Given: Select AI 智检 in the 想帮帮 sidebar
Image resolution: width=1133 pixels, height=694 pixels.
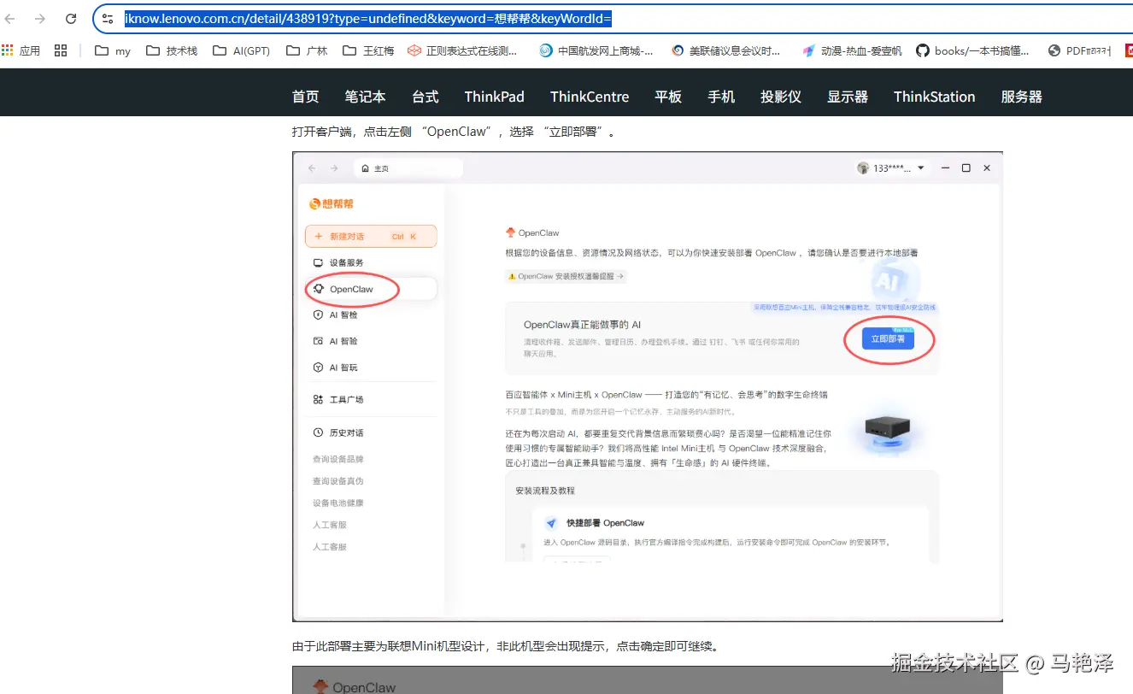Looking at the screenshot, I should [x=337, y=315].
